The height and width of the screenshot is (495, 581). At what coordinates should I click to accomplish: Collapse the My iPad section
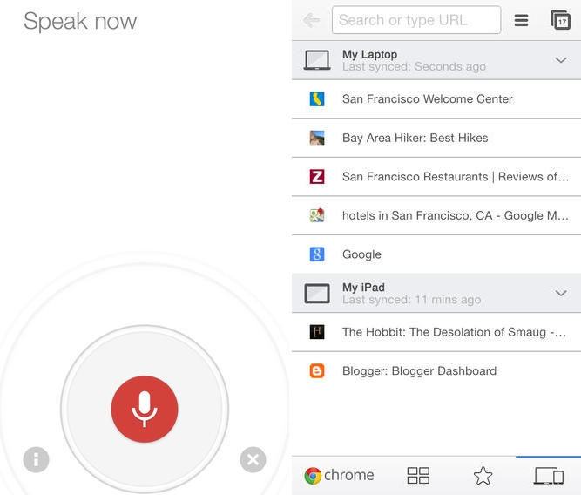point(561,294)
